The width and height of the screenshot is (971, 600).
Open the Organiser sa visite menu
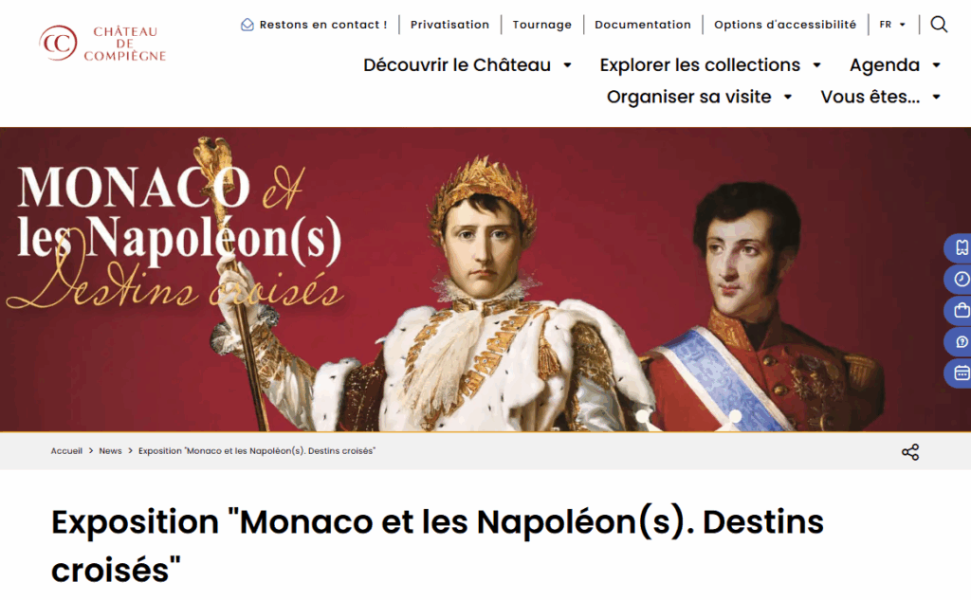click(699, 97)
